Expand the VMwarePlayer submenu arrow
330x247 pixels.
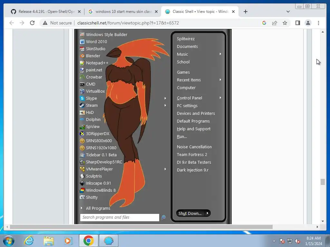(165, 169)
